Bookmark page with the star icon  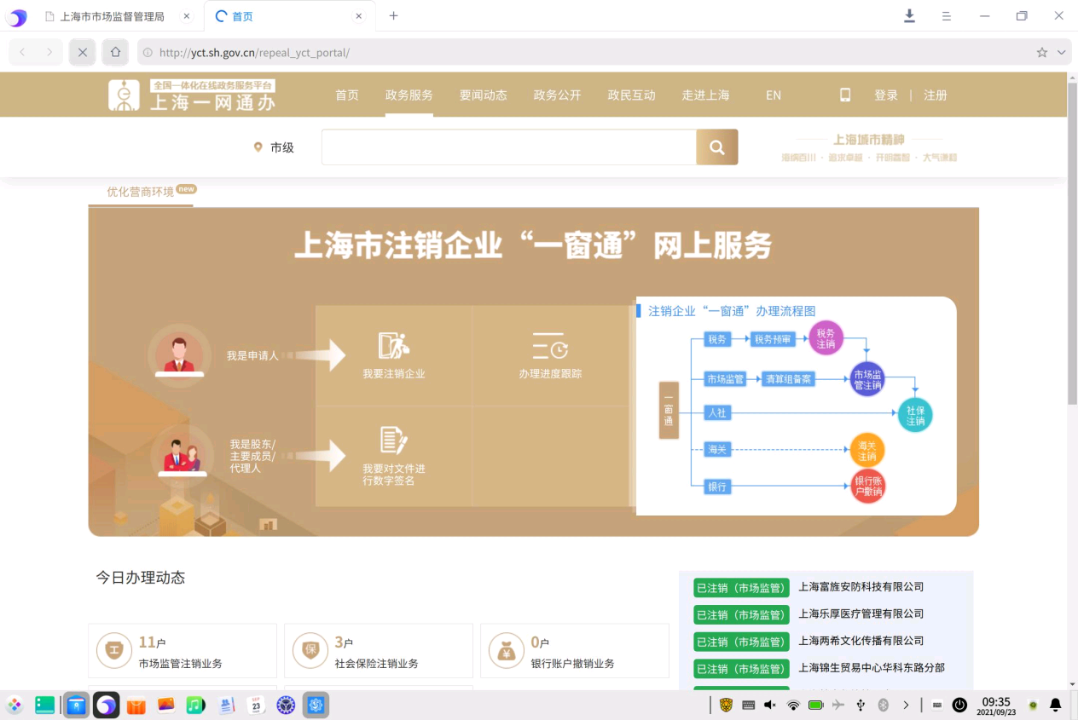coord(1041,53)
